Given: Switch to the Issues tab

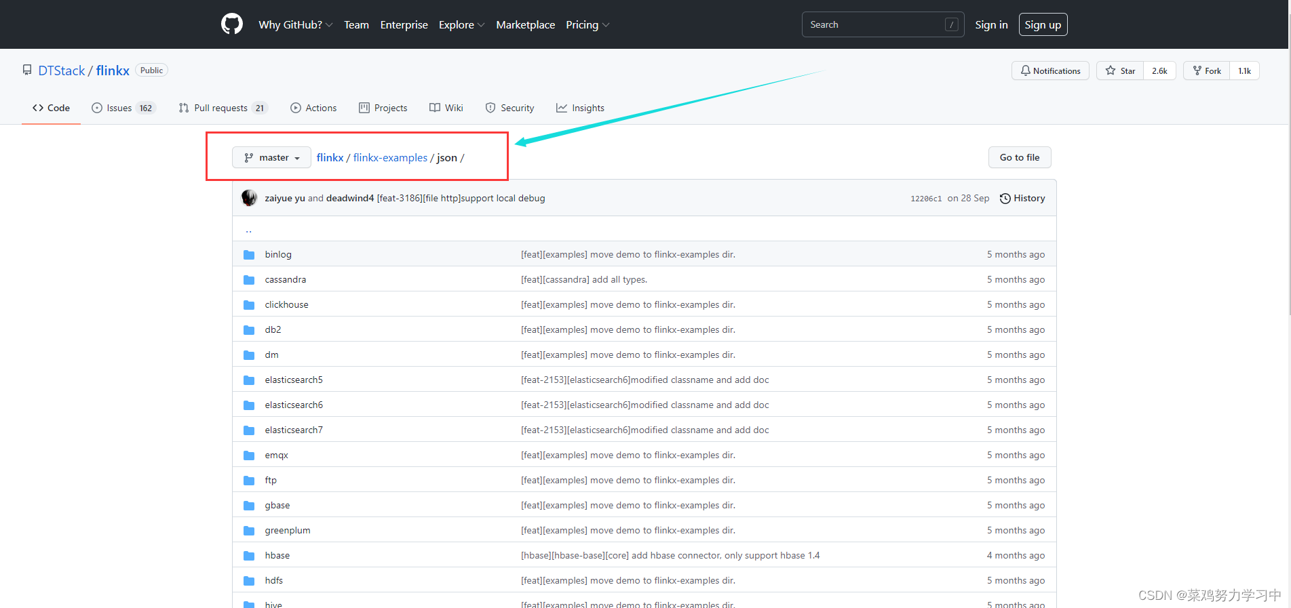Looking at the screenshot, I should tap(123, 108).
